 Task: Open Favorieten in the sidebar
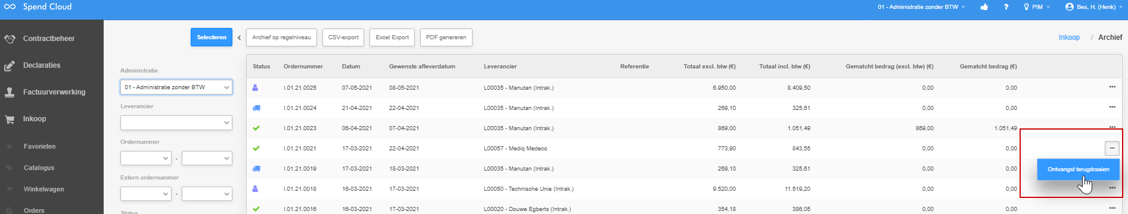(x=39, y=146)
